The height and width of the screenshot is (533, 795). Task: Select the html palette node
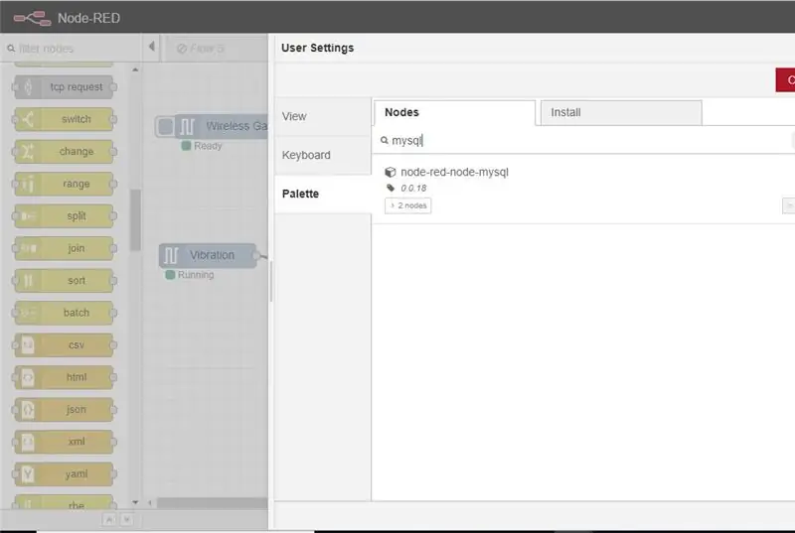tap(65, 377)
